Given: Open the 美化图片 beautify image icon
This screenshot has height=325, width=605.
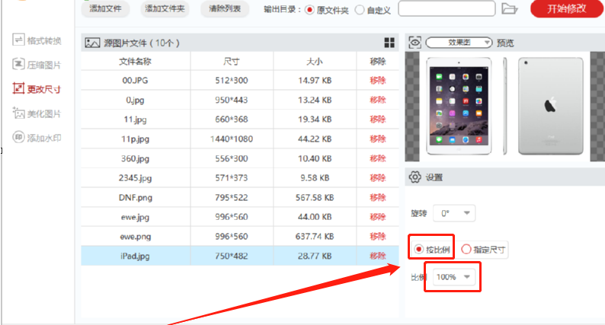Looking at the screenshot, I should (18, 113).
